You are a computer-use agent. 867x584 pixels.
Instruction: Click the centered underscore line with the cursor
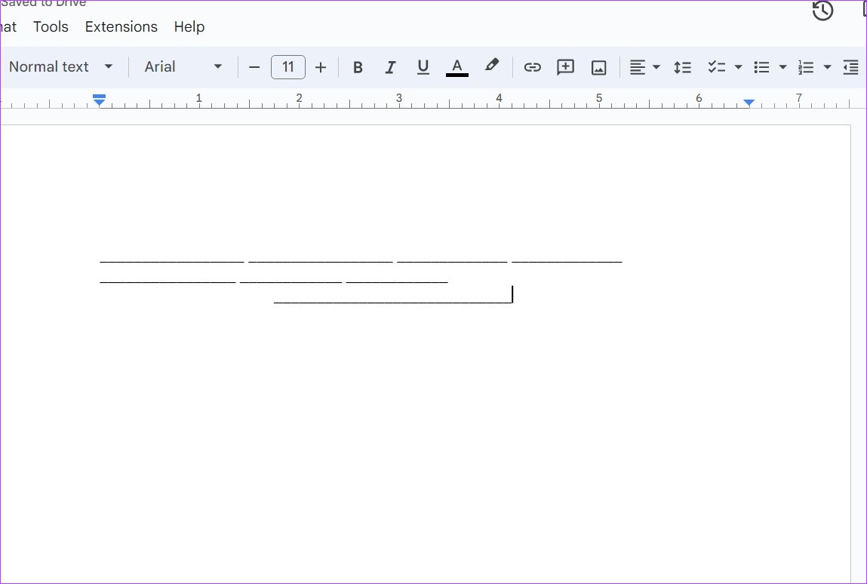pyautogui.click(x=393, y=301)
